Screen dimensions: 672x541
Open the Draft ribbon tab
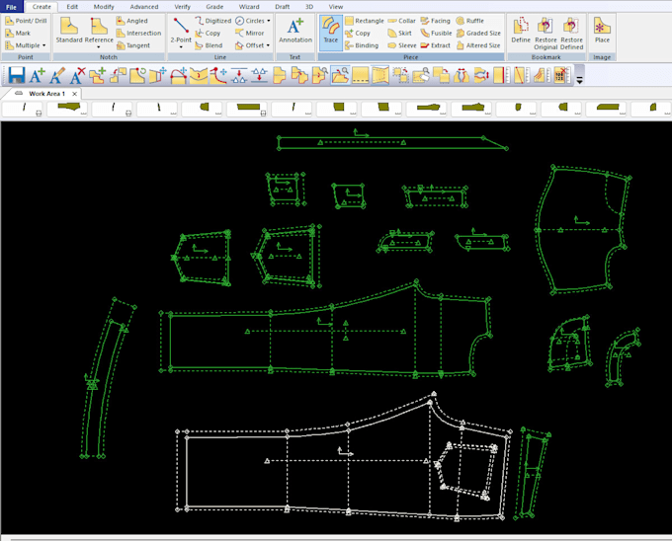(282, 7)
